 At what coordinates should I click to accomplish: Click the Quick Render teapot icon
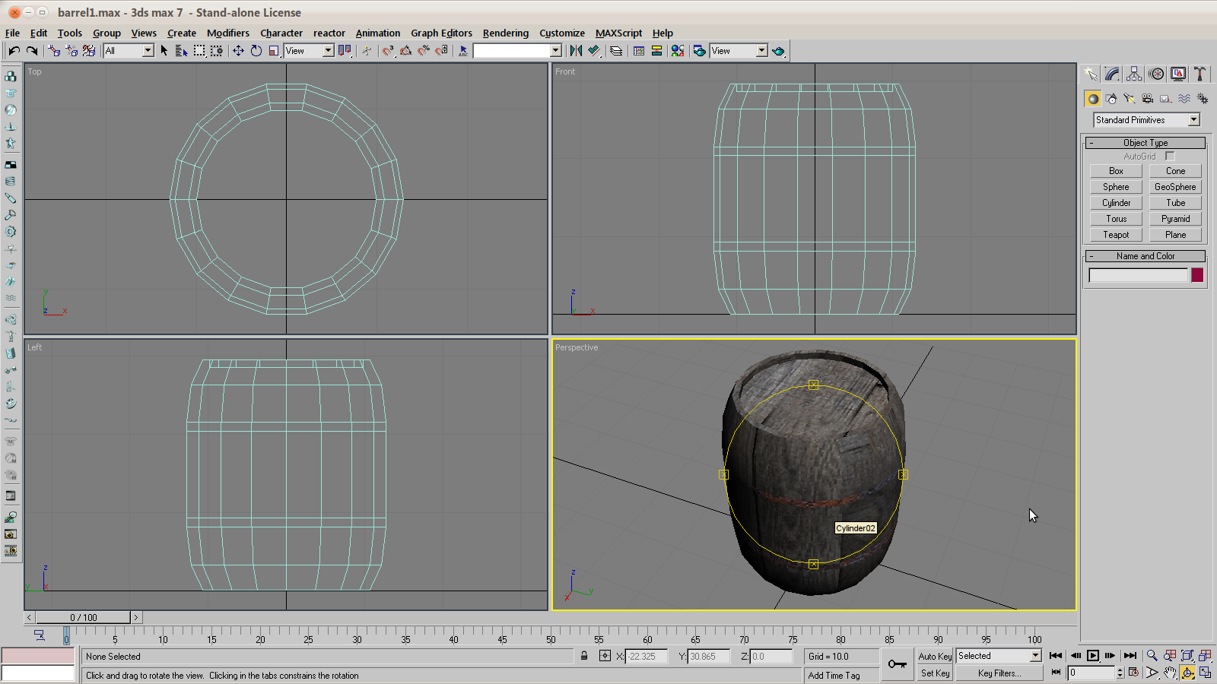point(777,51)
